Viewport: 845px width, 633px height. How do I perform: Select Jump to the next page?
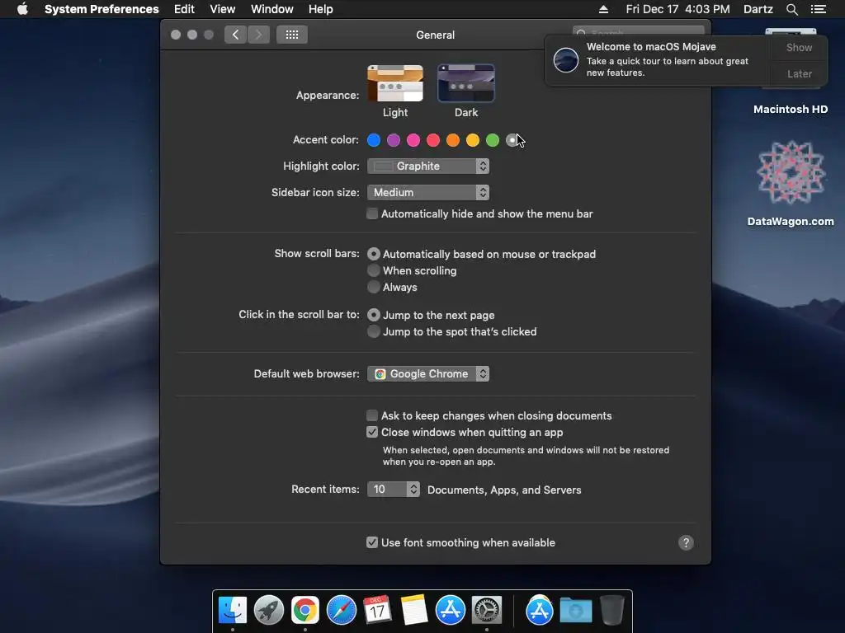tap(374, 315)
